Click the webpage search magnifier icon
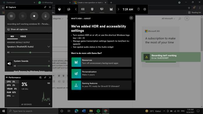 click(180, 19)
